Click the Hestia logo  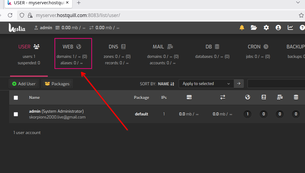[17, 28]
